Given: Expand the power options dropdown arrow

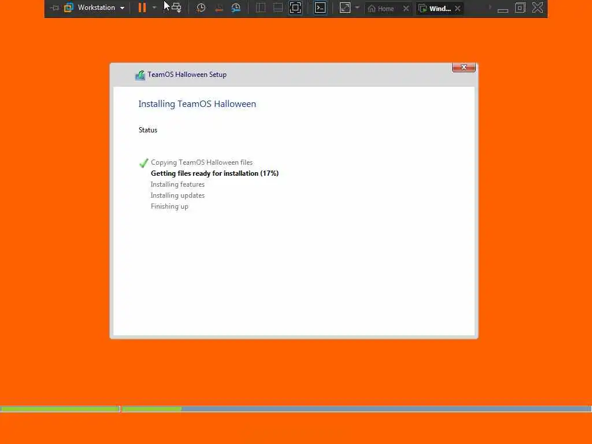Looking at the screenshot, I should (154, 8).
